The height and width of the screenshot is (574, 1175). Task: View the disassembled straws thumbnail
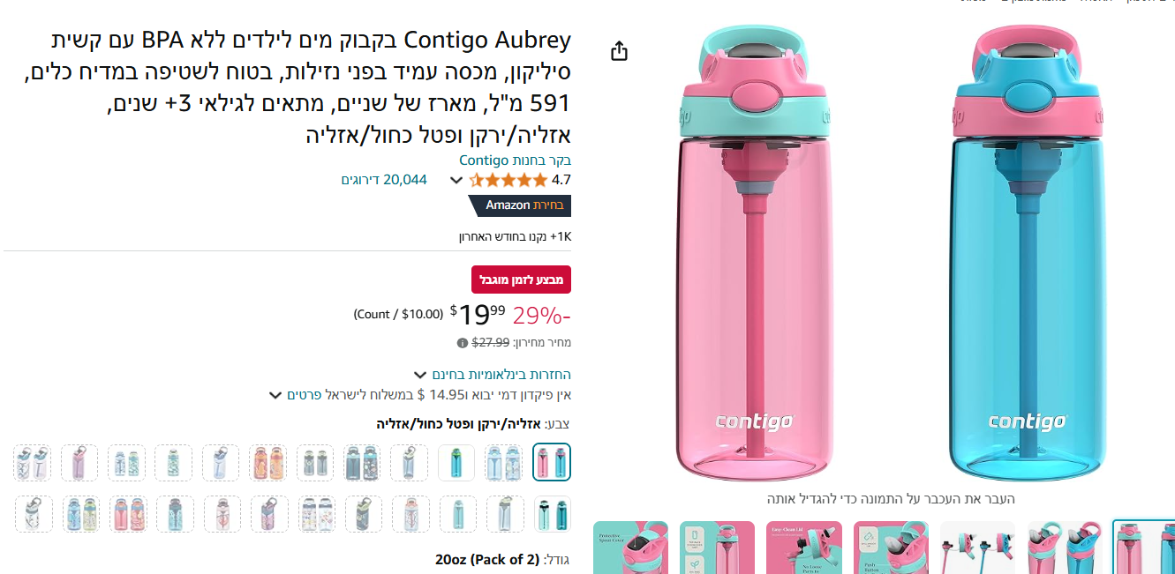click(x=977, y=548)
